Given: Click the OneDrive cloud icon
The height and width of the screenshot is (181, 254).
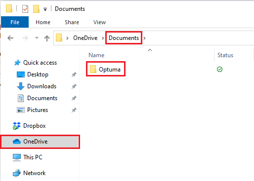Looking at the screenshot, I should pyautogui.click(x=17, y=142).
